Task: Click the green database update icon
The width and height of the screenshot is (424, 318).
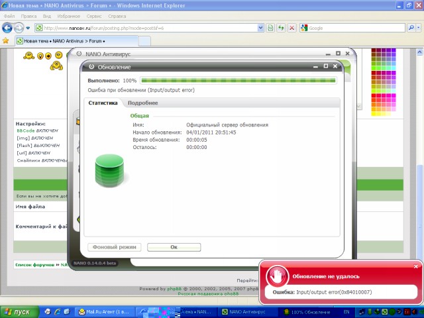Action: click(111, 170)
